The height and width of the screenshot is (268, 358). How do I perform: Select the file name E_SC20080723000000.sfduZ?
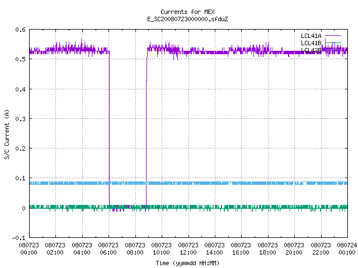187,19
